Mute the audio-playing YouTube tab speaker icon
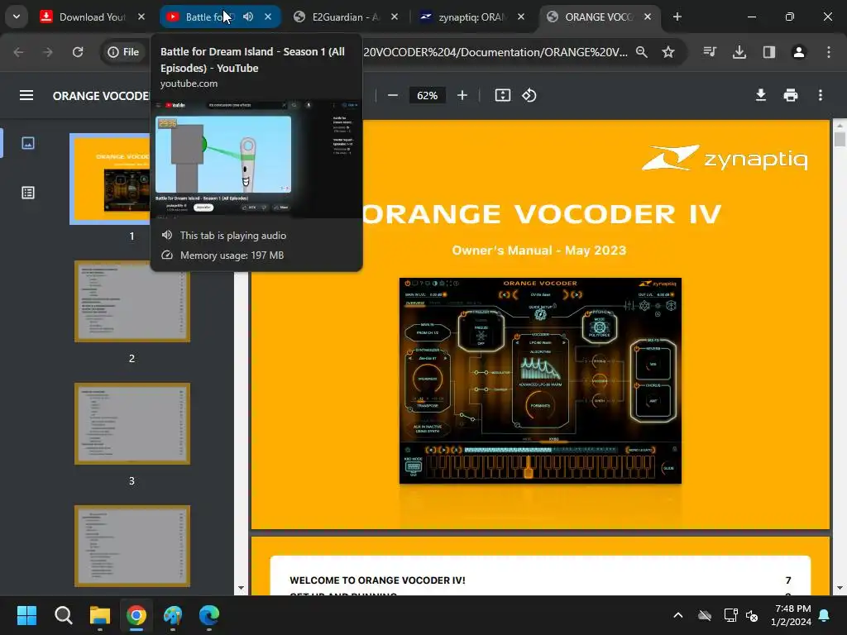Image resolution: width=847 pixels, height=635 pixels. [x=248, y=17]
